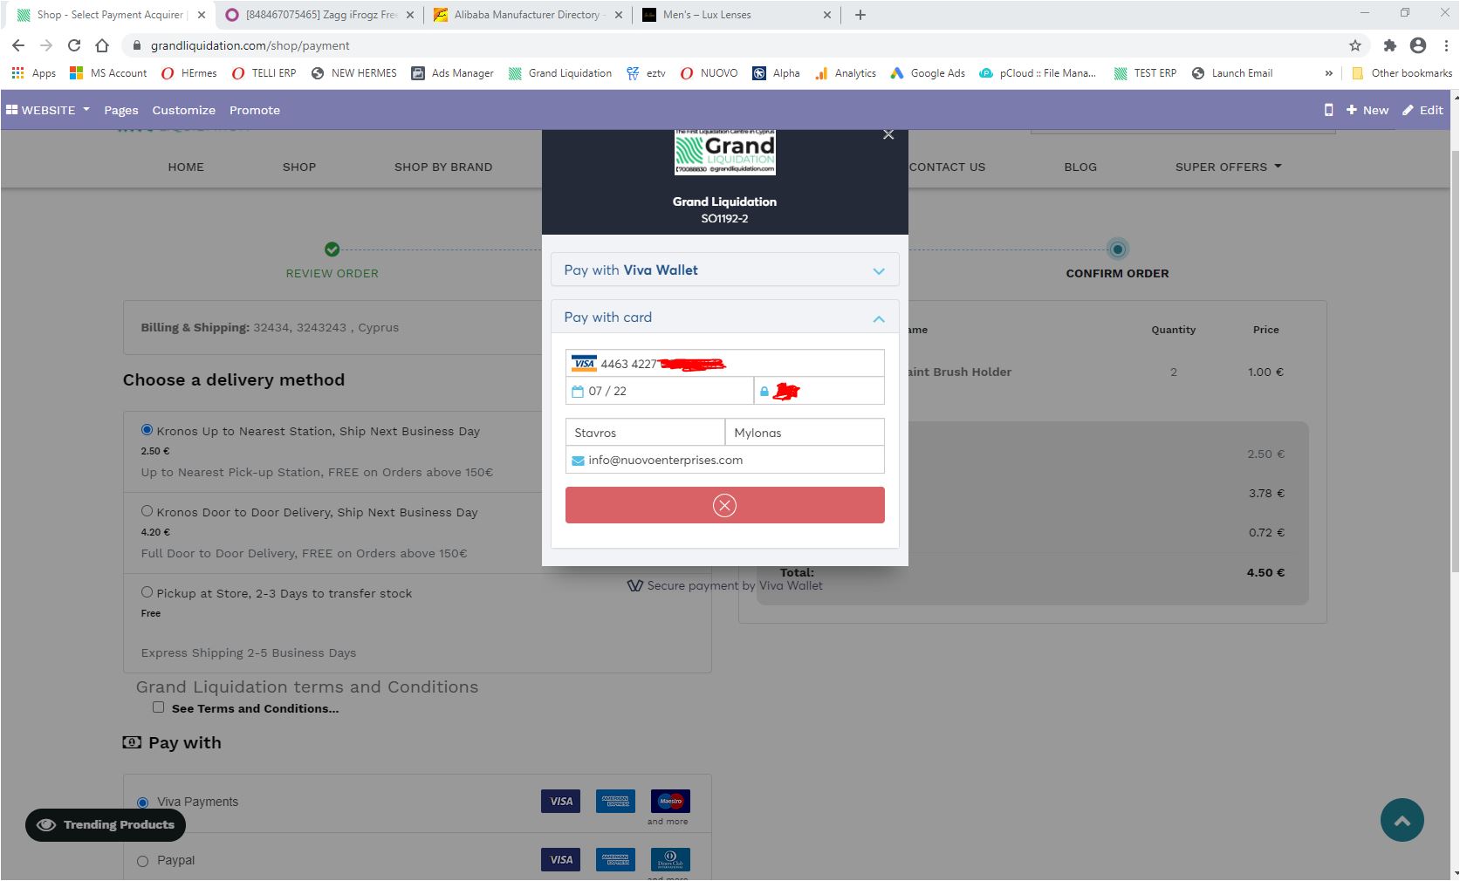This screenshot has height=881, width=1460.
Task: Click browser forward arrow
Action: 46,45
